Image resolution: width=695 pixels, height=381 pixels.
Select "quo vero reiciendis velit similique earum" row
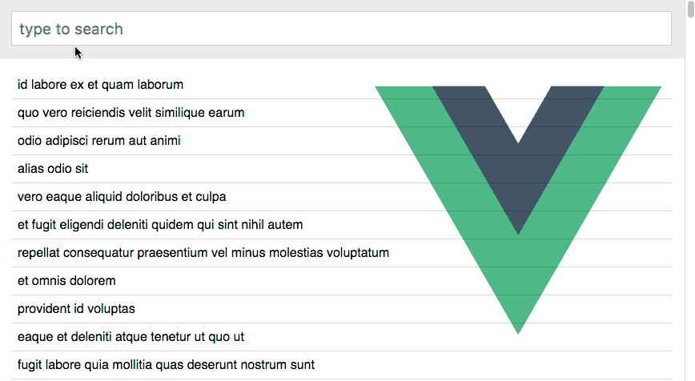pos(131,113)
